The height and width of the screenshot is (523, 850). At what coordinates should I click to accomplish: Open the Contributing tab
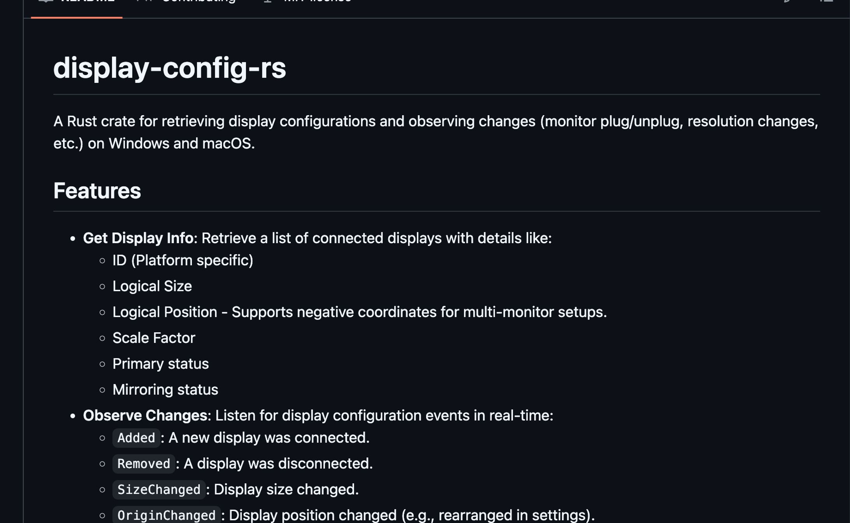198,2
